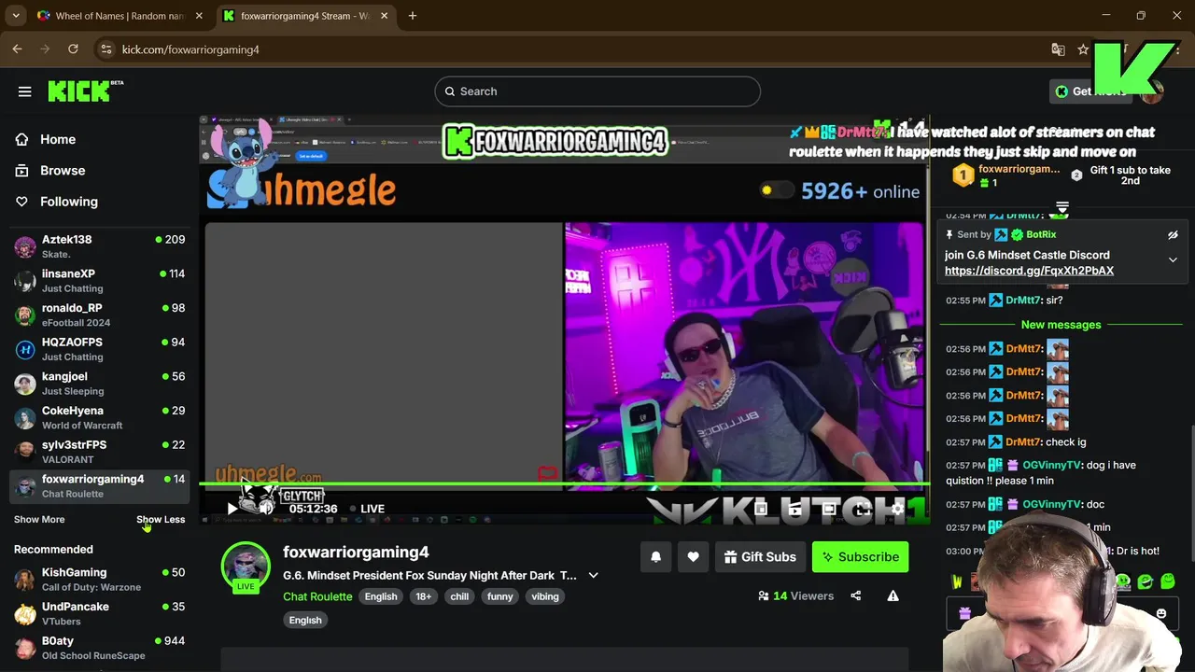
Task: Open kangjoel channel in sidebar
Action: 100,384
